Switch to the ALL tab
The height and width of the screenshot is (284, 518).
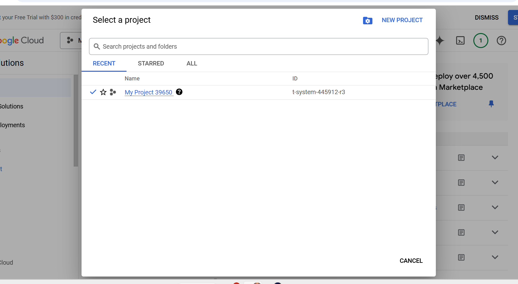192,64
